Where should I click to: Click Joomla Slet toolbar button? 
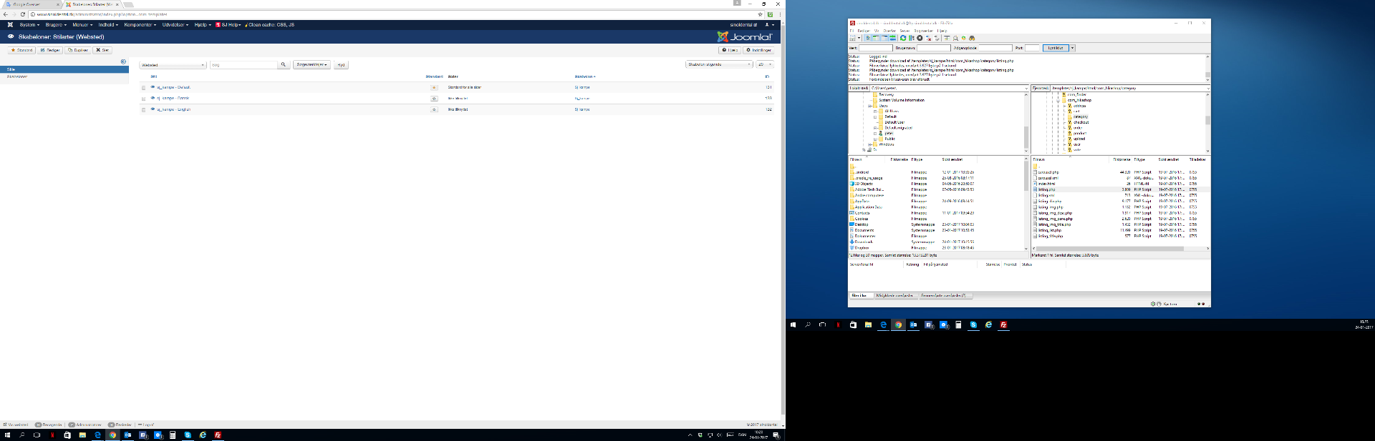102,50
